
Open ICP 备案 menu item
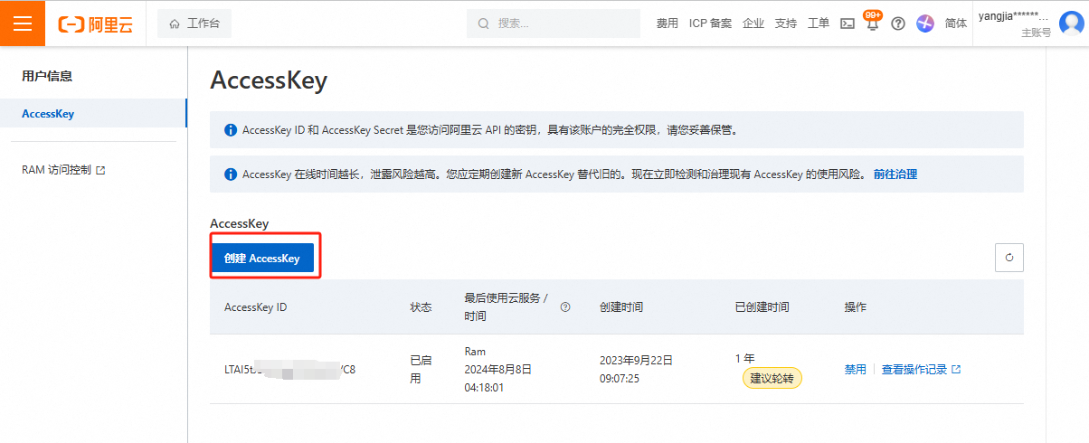point(710,24)
